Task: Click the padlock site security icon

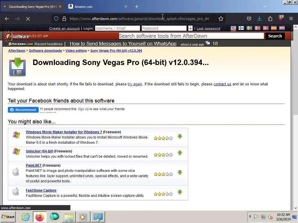Action: click(x=64, y=19)
